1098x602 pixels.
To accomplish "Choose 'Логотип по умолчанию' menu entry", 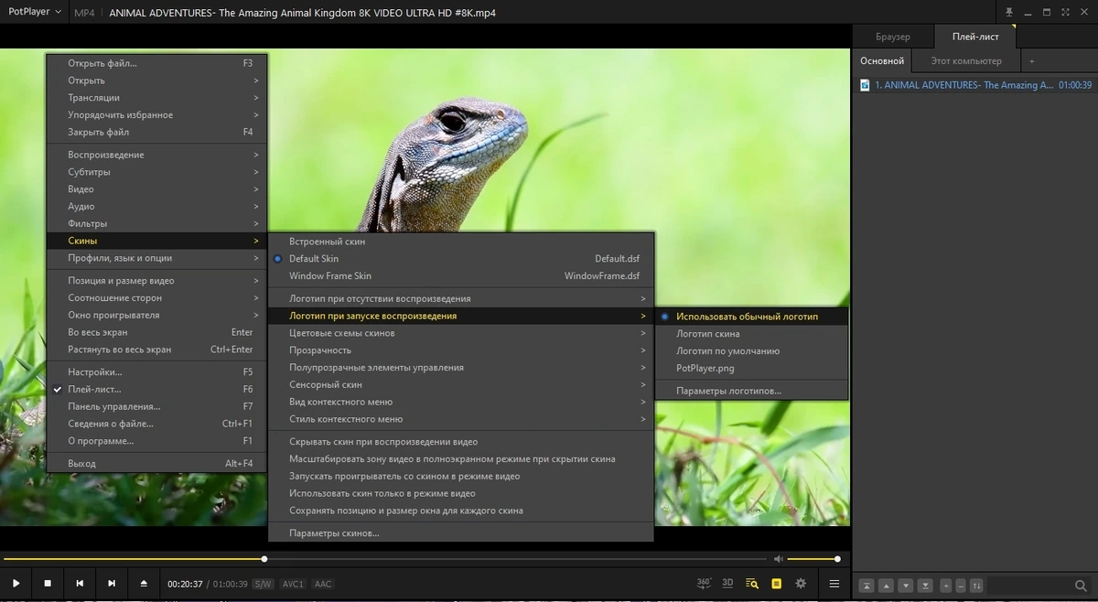I will coord(728,351).
